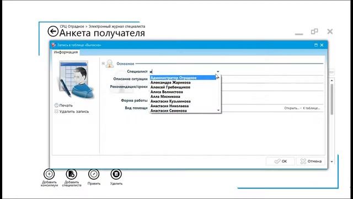The image size is (353, 199).
Task: Click the main scrollbar up arrow
Action: coord(331,81)
